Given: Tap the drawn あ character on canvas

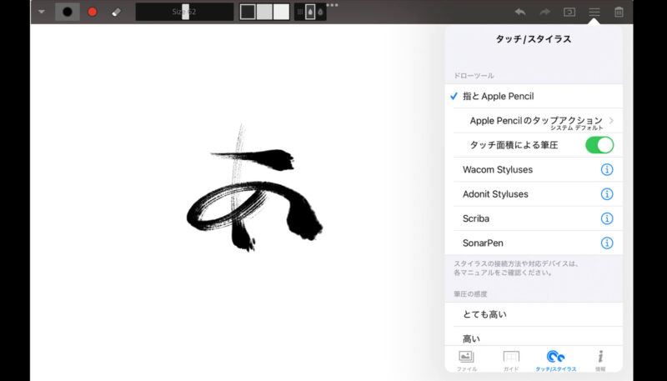Looking at the screenshot, I should [254, 188].
